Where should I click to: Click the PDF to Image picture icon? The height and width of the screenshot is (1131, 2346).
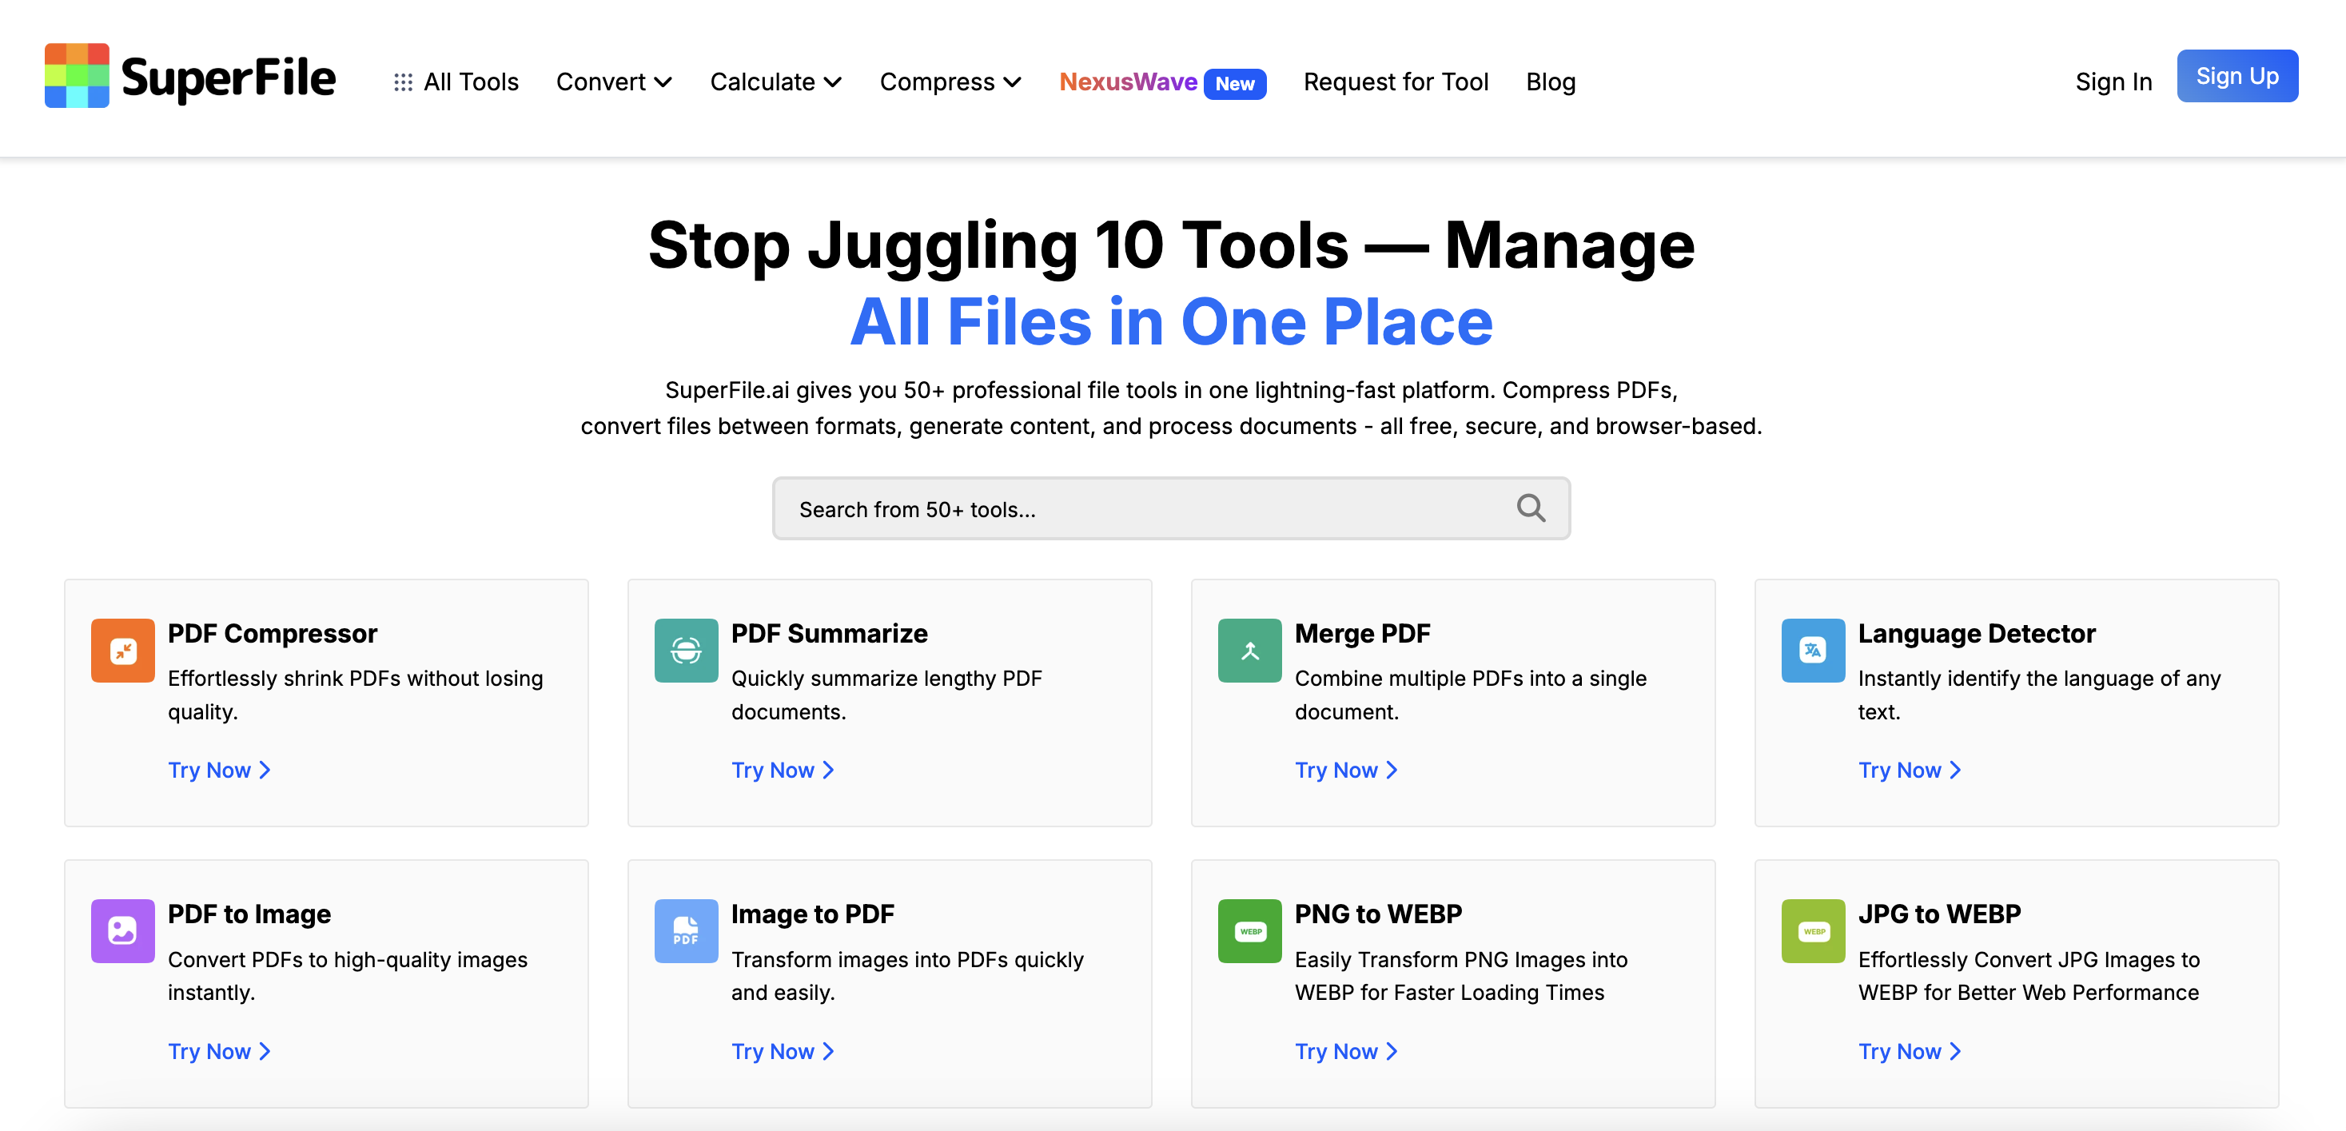(123, 930)
